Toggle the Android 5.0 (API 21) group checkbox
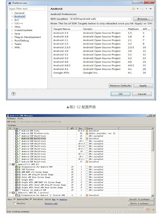This screenshot has width=161, height=217. coord(13,164)
